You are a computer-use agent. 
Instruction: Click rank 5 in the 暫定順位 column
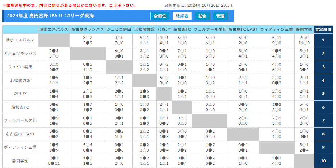[323, 94]
